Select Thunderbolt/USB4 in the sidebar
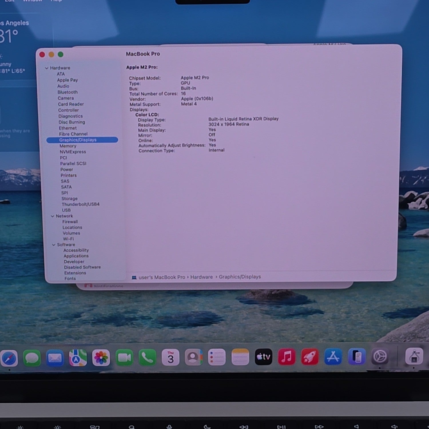 click(80, 204)
